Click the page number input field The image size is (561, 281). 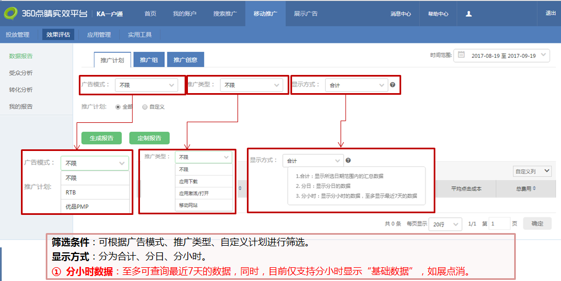(x=499, y=224)
